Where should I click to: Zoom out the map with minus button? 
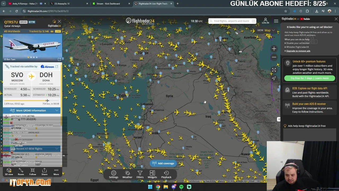pos(274,57)
